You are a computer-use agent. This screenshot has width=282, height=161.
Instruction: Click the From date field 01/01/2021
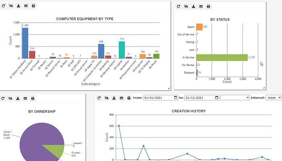point(161,97)
